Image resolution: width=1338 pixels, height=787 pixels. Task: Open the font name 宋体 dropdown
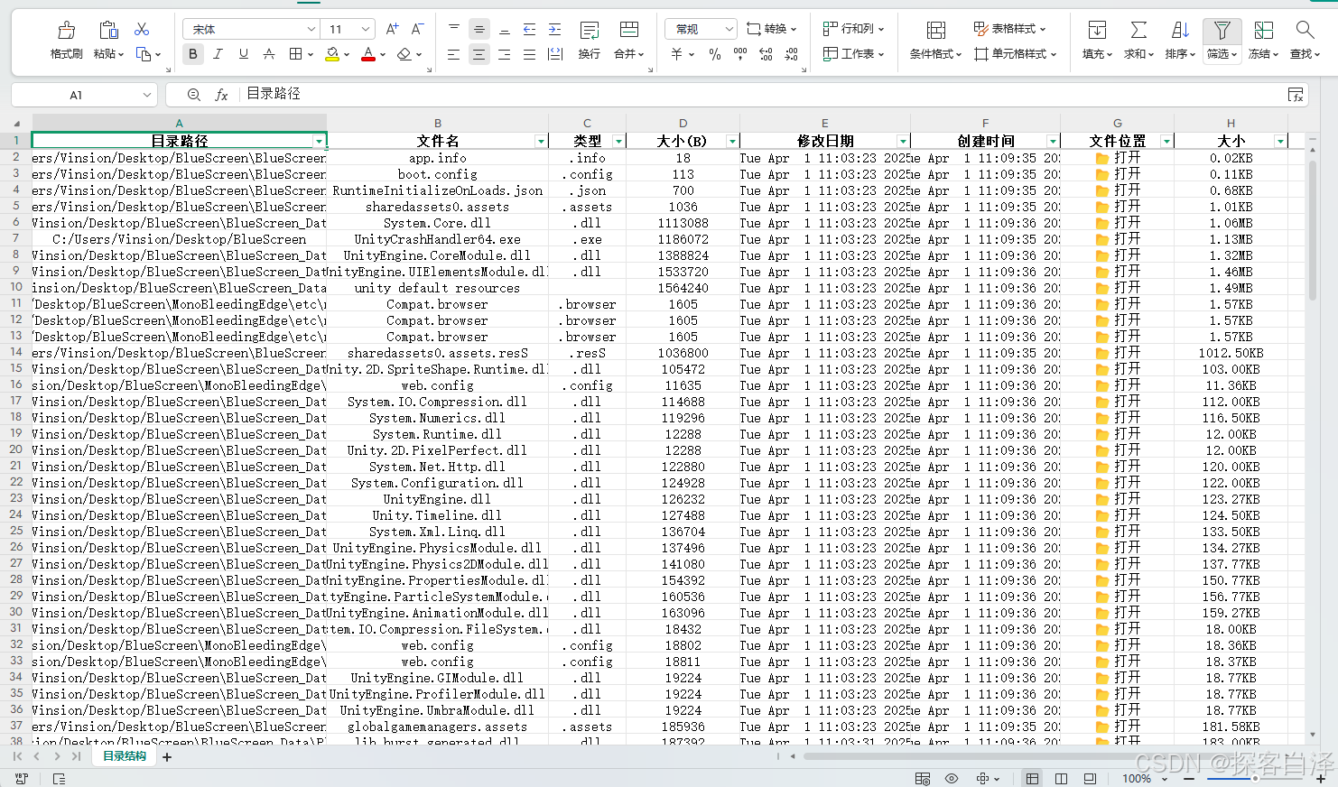point(311,30)
